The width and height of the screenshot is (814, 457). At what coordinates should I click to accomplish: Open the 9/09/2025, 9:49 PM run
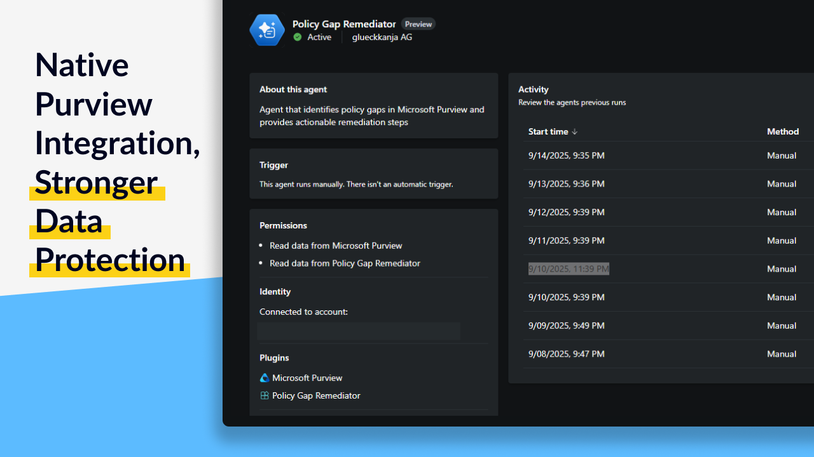[566, 326]
